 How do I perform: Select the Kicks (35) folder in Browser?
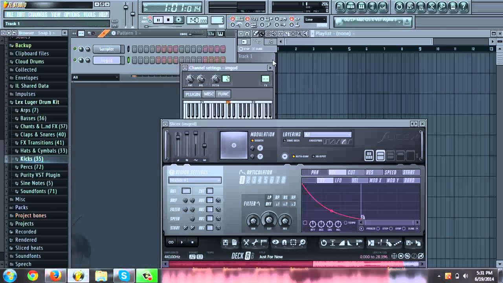click(32, 159)
